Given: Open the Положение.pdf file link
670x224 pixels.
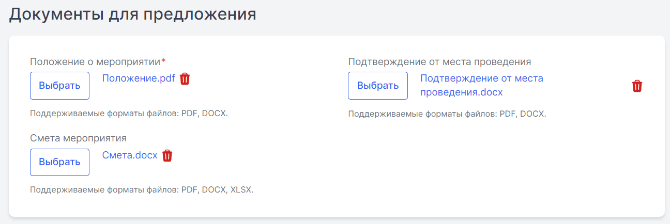Looking at the screenshot, I should [139, 78].
